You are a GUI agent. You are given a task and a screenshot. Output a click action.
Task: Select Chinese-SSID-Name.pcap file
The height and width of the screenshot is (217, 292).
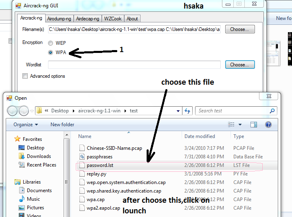[114, 148]
